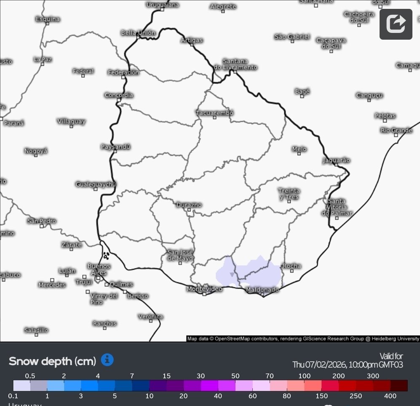Click the 0.1 cm legend color swatch
This screenshot has width=420, height=406.
(x=22, y=386)
